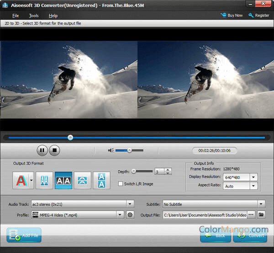This screenshot has width=274, height=253.
Task: Click the Buy Now link
Action: (x=232, y=16)
